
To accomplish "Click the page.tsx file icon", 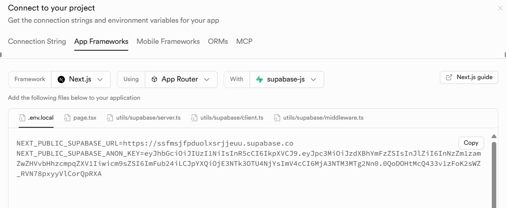I will (67, 118).
